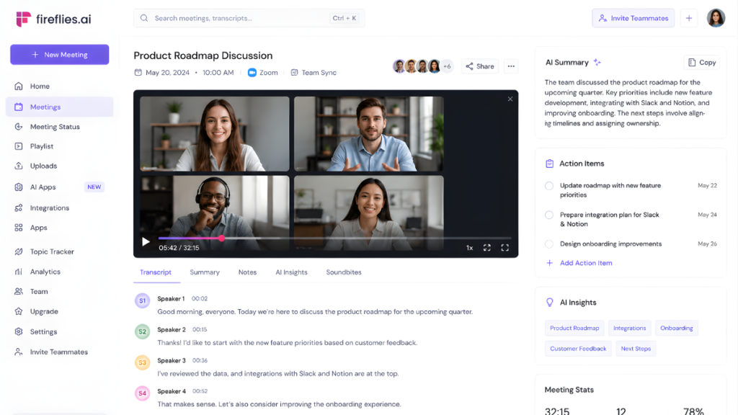Enter fullscreen video mode
Viewport: 738px width, 415px height.
coord(504,248)
